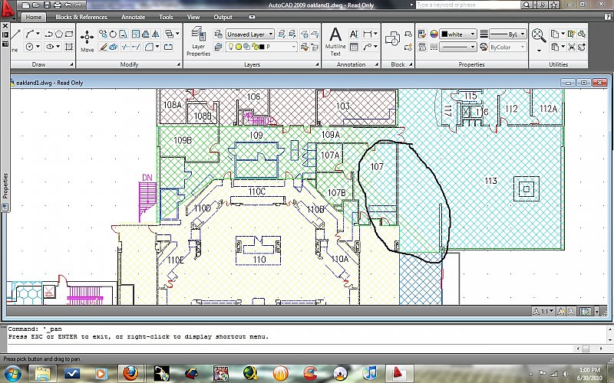Toggle annotation visibility icon in drawing status bar
The width and height of the screenshot is (614, 383).
(x=562, y=311)
